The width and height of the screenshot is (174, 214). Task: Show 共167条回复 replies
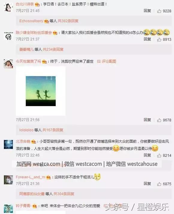tap(53, 130)
